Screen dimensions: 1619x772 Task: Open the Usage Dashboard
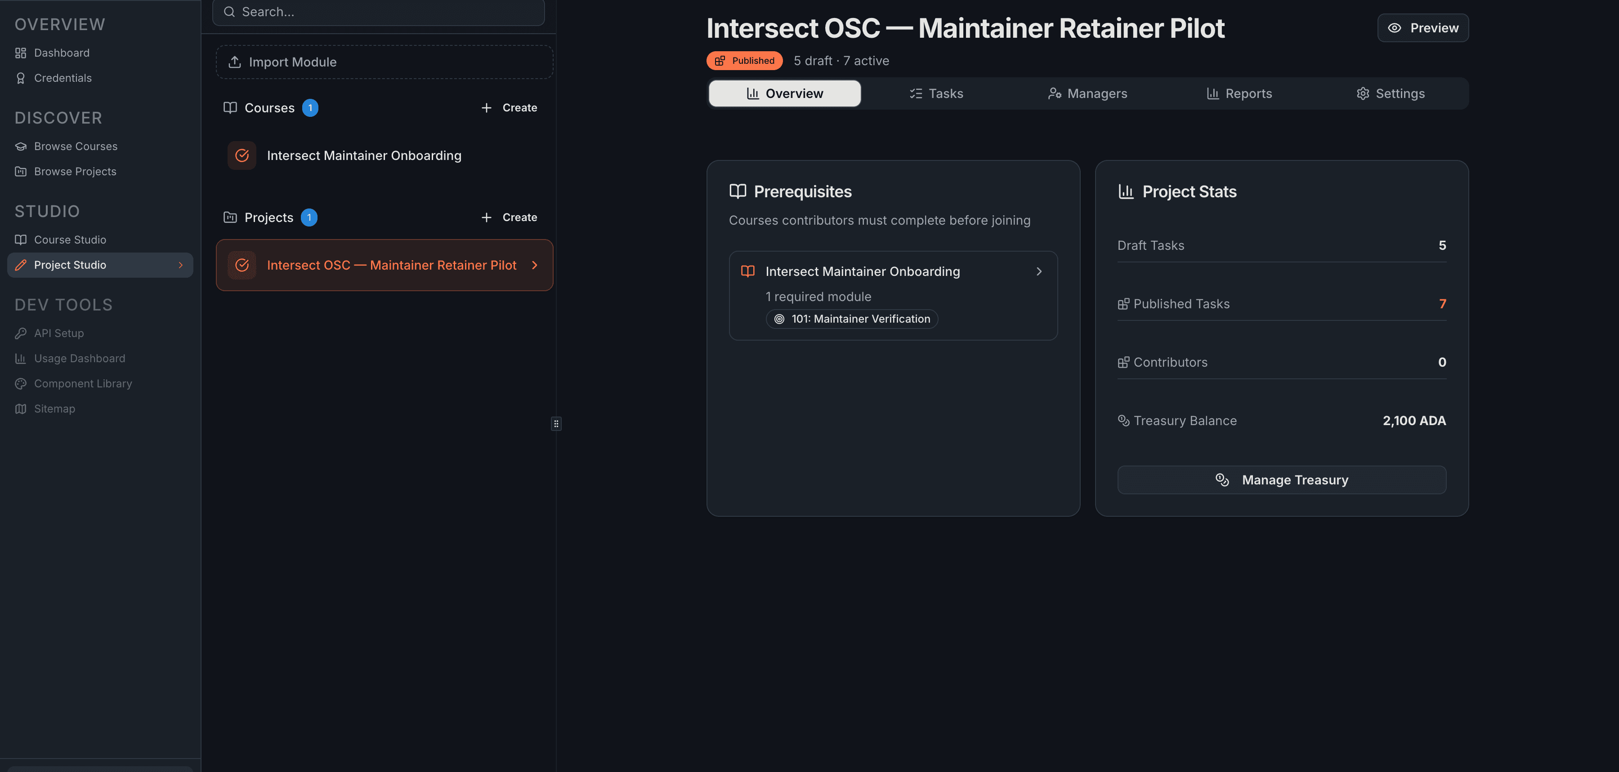[80, 358]
